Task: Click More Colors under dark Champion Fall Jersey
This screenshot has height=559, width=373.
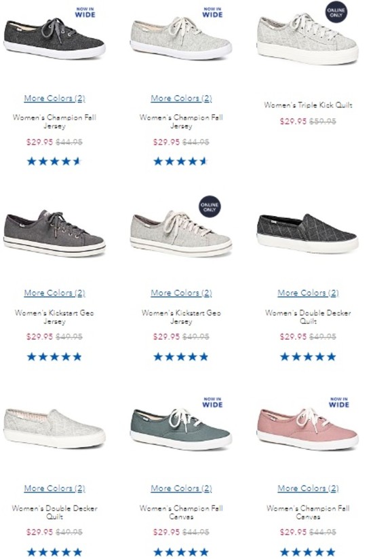Action: tap(54, 98)
